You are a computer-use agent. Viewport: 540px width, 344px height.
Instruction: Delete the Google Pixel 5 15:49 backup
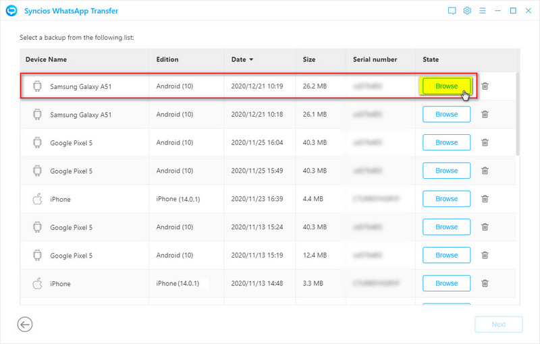point(485,171)
